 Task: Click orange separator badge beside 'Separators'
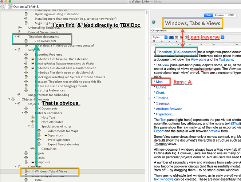(x=46, y=135)
